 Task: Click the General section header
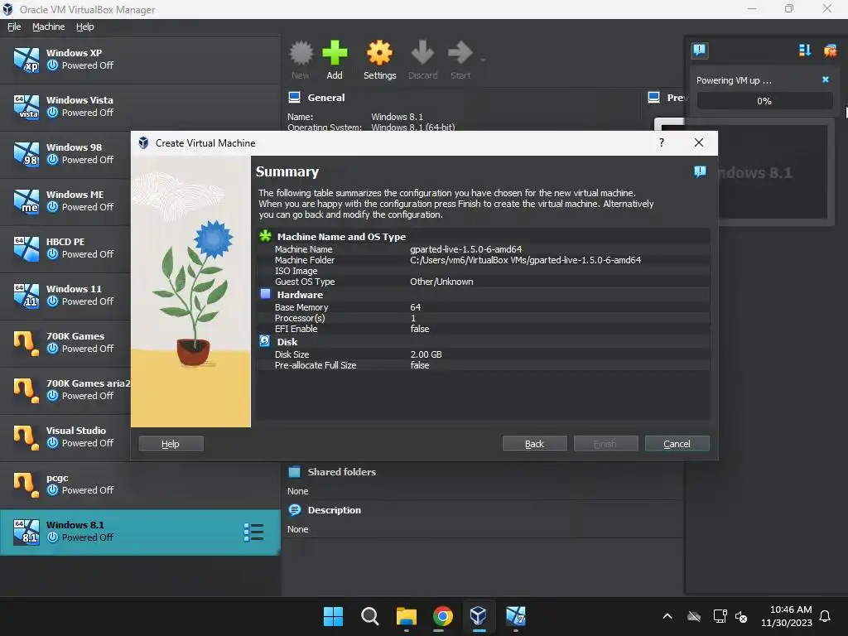tap(326, 98)
